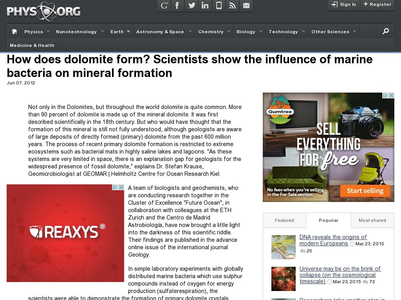Click the Sign In button
This screenshot has height=300, width=401.
click(343, 5)
